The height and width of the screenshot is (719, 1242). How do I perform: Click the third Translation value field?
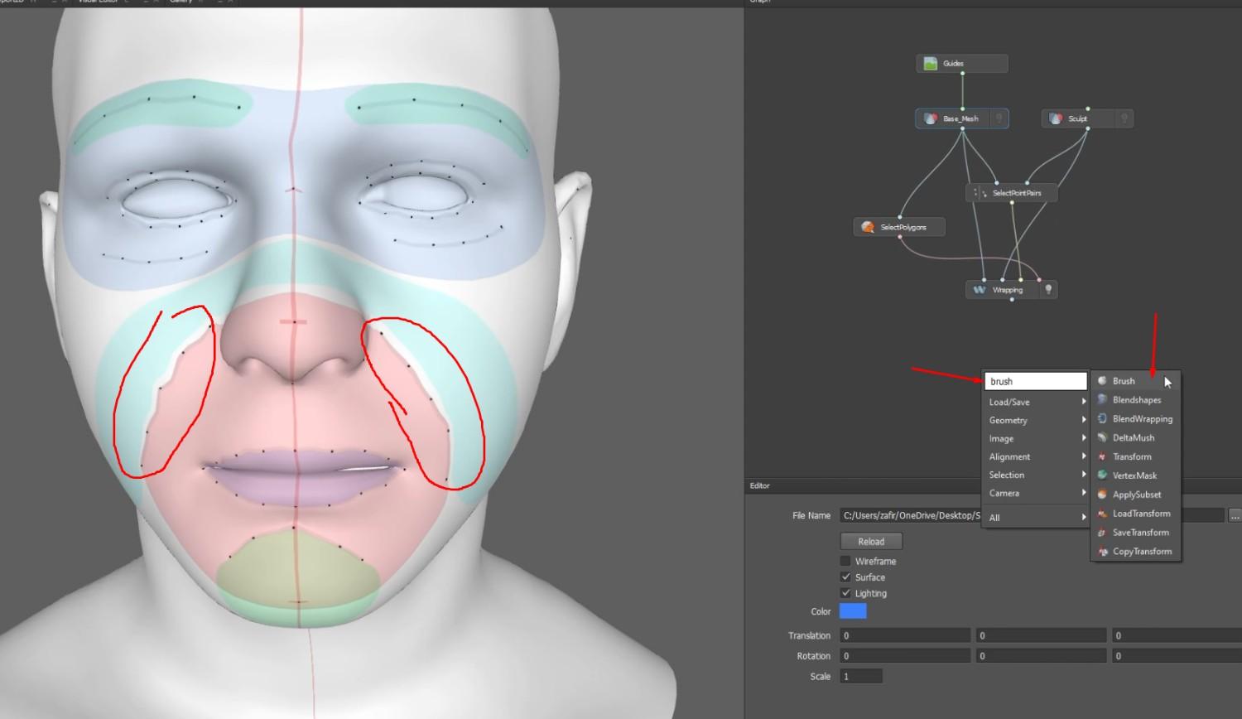tap(1177, 635)
